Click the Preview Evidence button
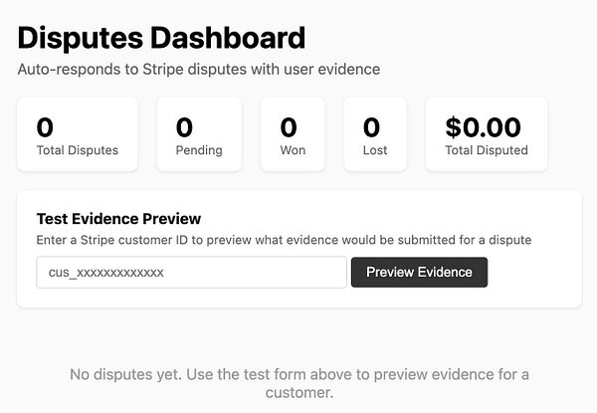Viewport: 597px width, 413px height. [x=419, y=272]
